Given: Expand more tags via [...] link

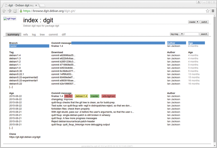Looking at the screenshot, I should click(11, 87).
